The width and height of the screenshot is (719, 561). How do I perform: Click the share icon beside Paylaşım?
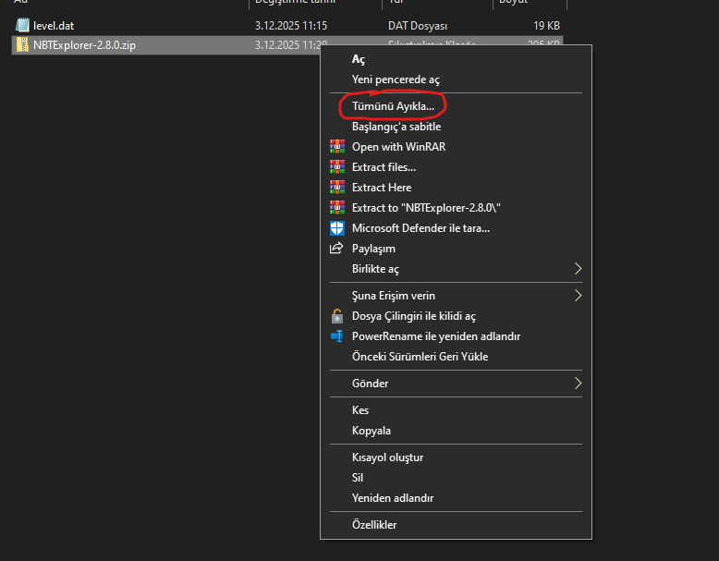[336, 249]
